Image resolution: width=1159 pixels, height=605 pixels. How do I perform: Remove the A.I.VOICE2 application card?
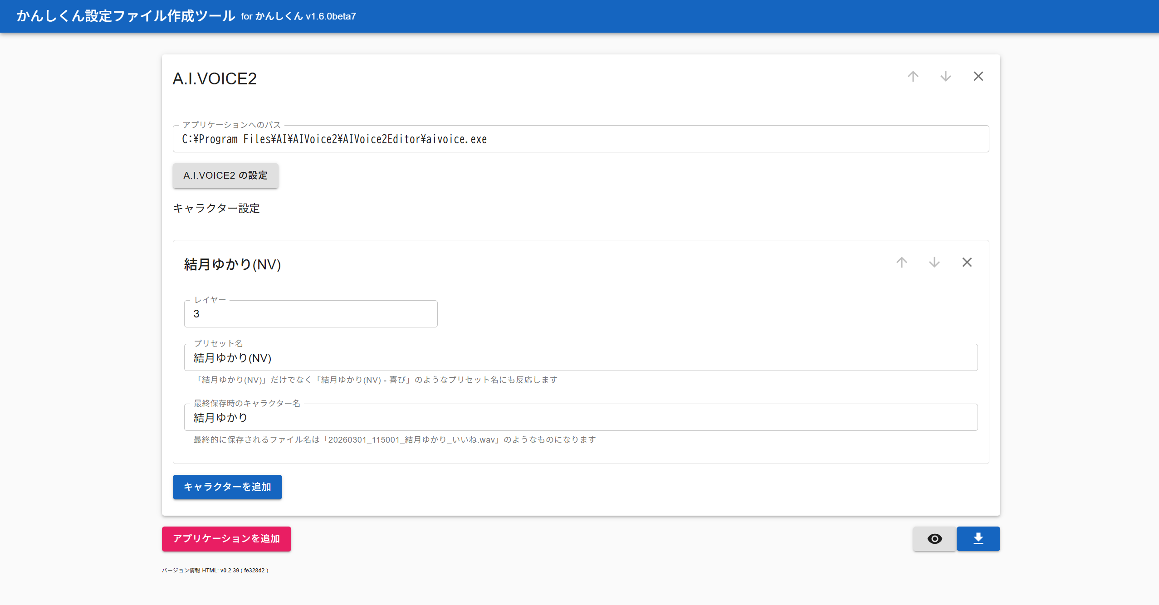[x=978, y=76]
